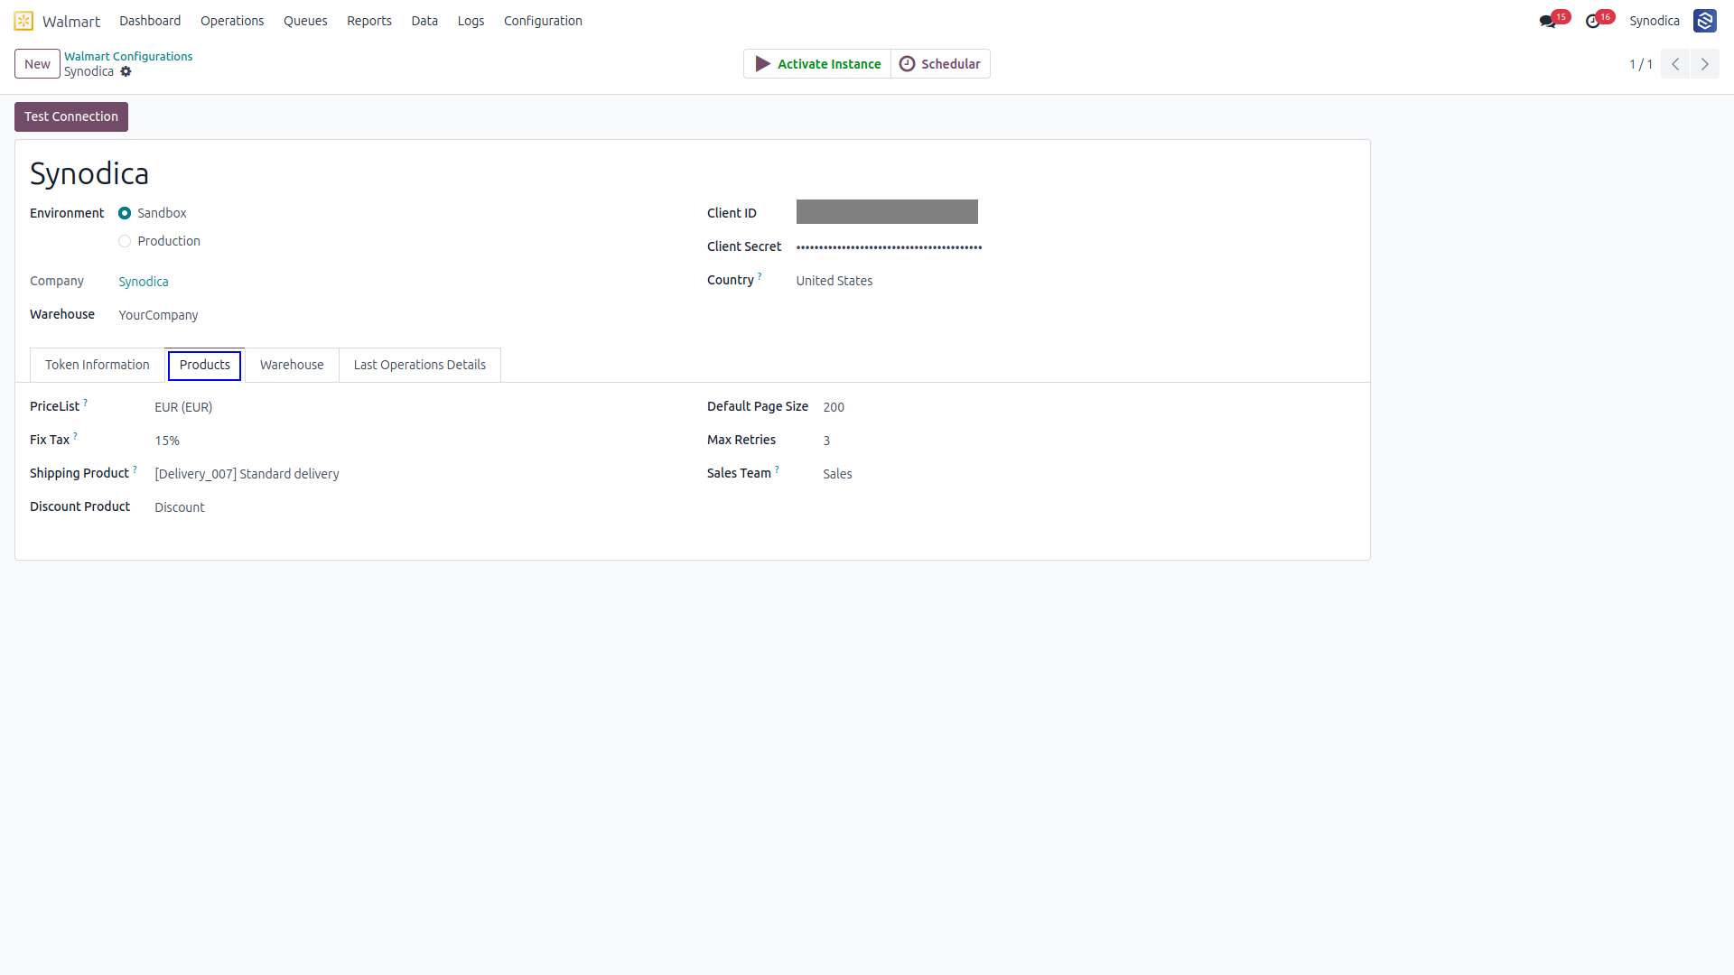The width and height of the screenshot is (1734, 975).
Task: Click the Walmart app name text
Action: pos(71,21)
